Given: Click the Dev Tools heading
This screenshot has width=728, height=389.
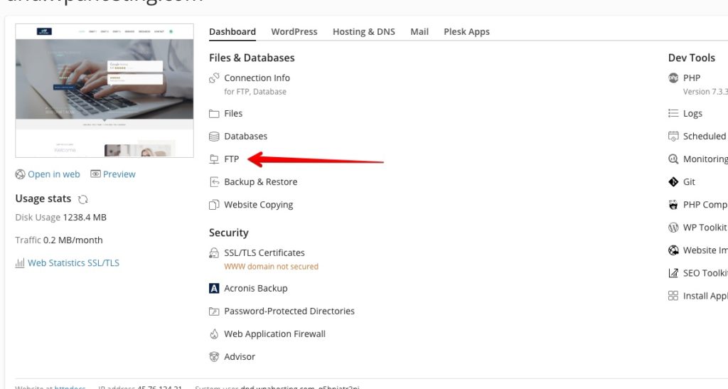Looking at the screenshot, I should [x=691, y=58].
